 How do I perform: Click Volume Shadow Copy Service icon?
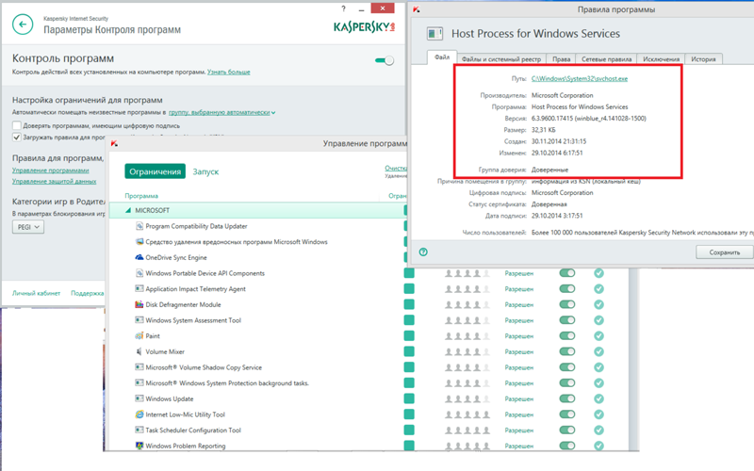pos(139,367)
